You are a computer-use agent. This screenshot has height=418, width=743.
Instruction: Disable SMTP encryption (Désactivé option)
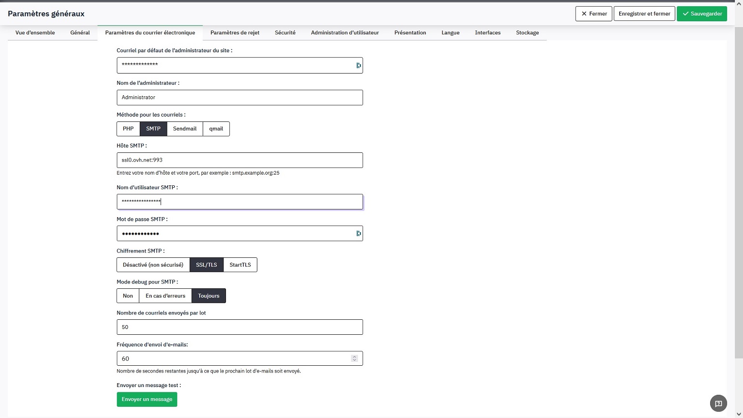153,265
